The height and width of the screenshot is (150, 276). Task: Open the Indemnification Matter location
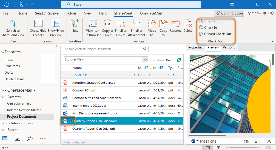(x=24, y=110)
